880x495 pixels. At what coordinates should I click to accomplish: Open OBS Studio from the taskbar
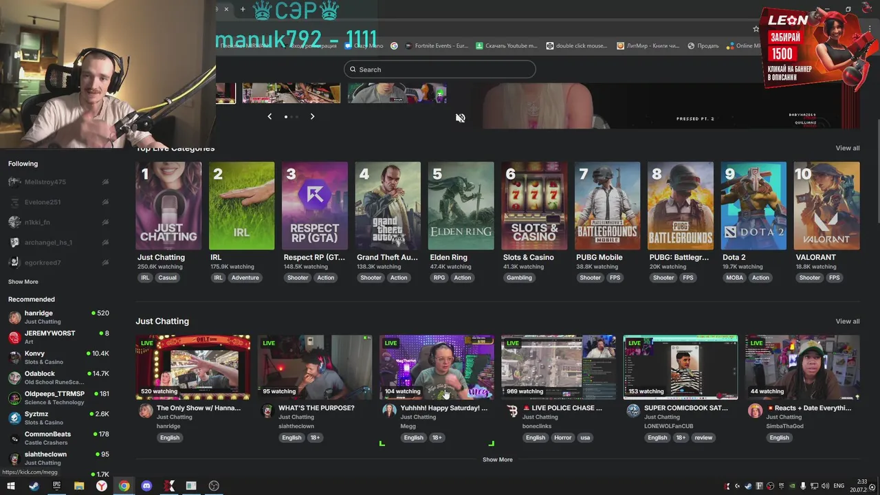[x=214, y=486]
